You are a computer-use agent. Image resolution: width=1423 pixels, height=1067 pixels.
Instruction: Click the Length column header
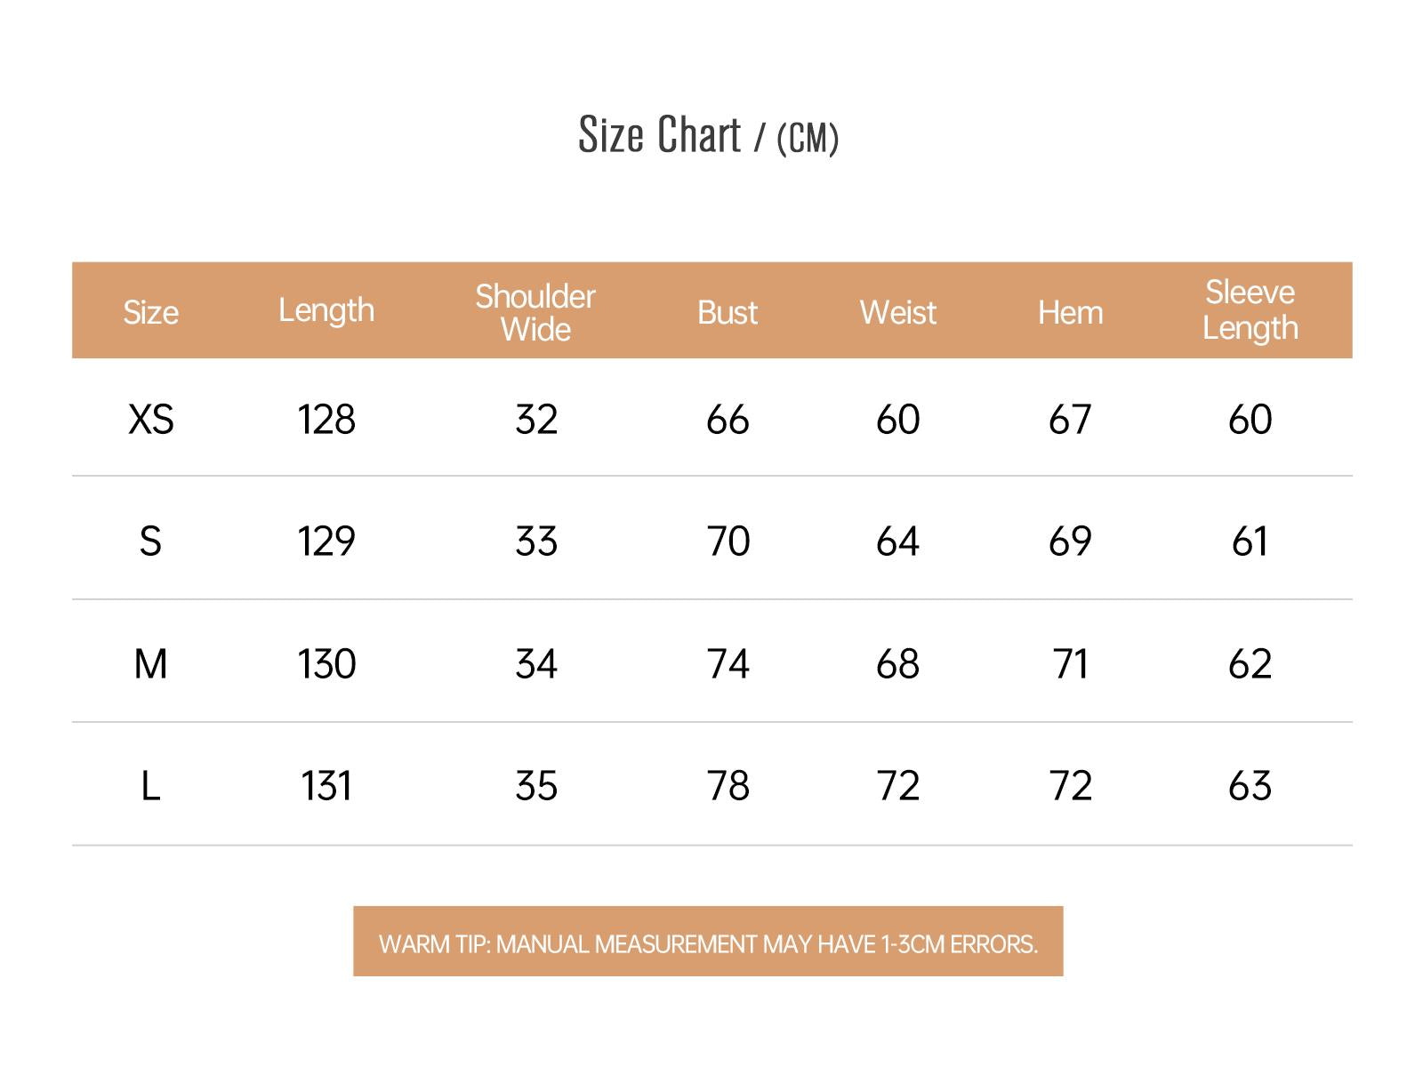pyautogui.click(x=326, y=310)
